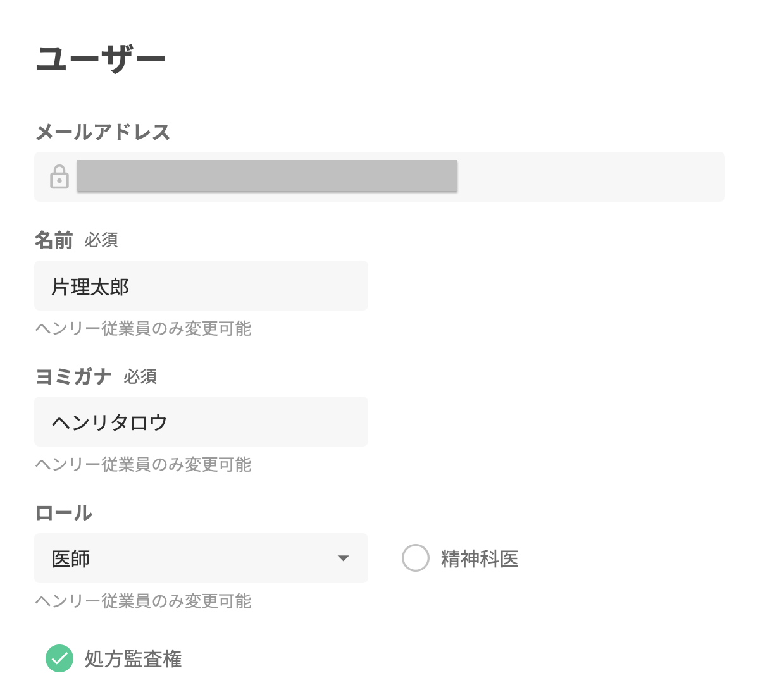Click the ユーザー page heading
Viewport: 758px width, 678px height.
pos(101,59)
